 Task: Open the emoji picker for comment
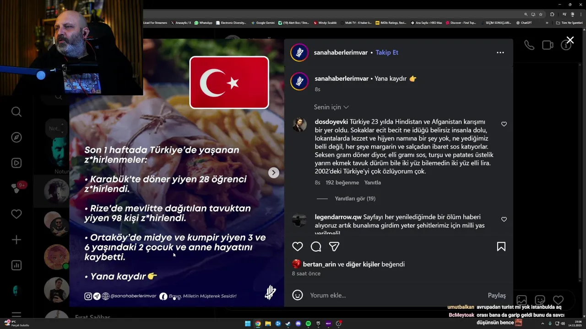(x=298, y=295)
